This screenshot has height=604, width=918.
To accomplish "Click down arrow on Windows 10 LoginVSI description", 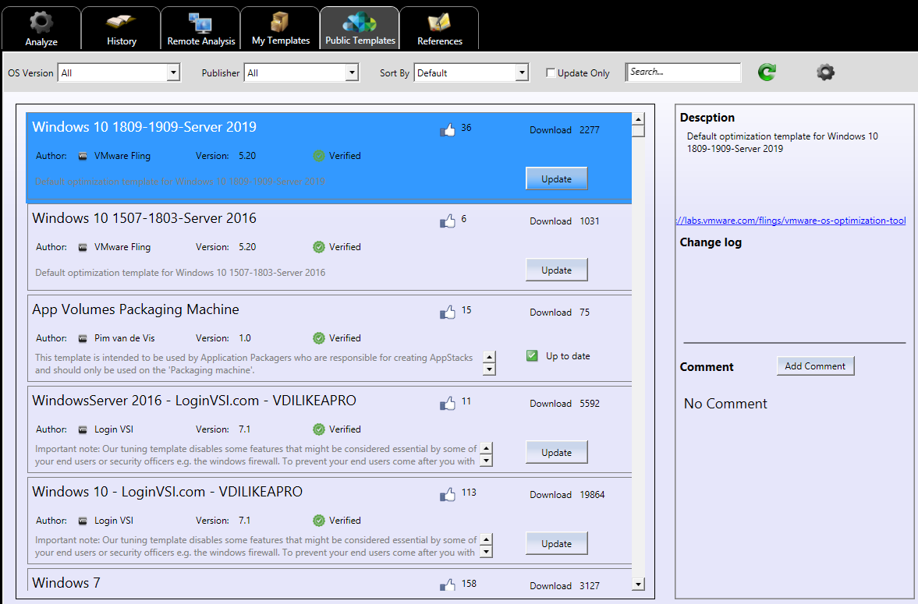I will (x=485, y=552).
